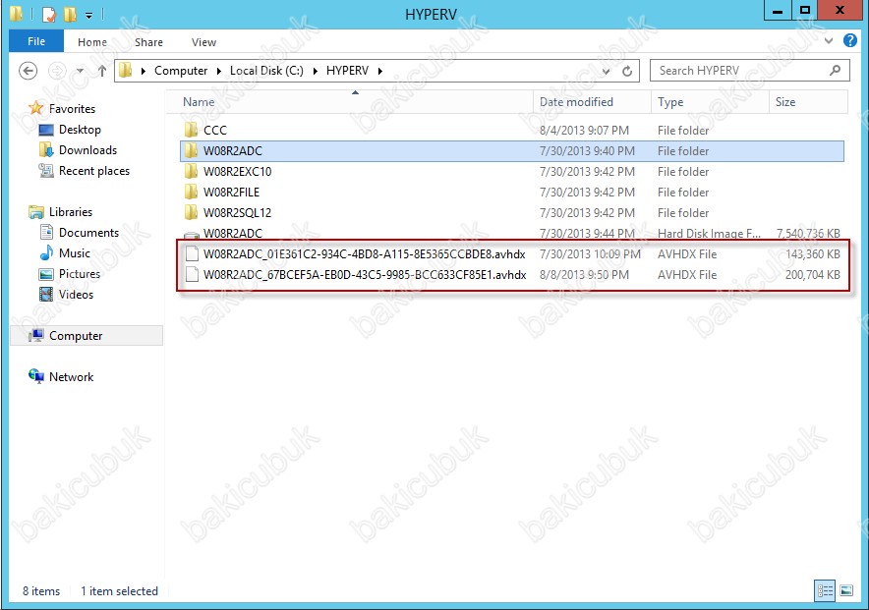Sort files by the Type column header
The height and width of the screenshot is (610, 869).
tap(710, 102)
